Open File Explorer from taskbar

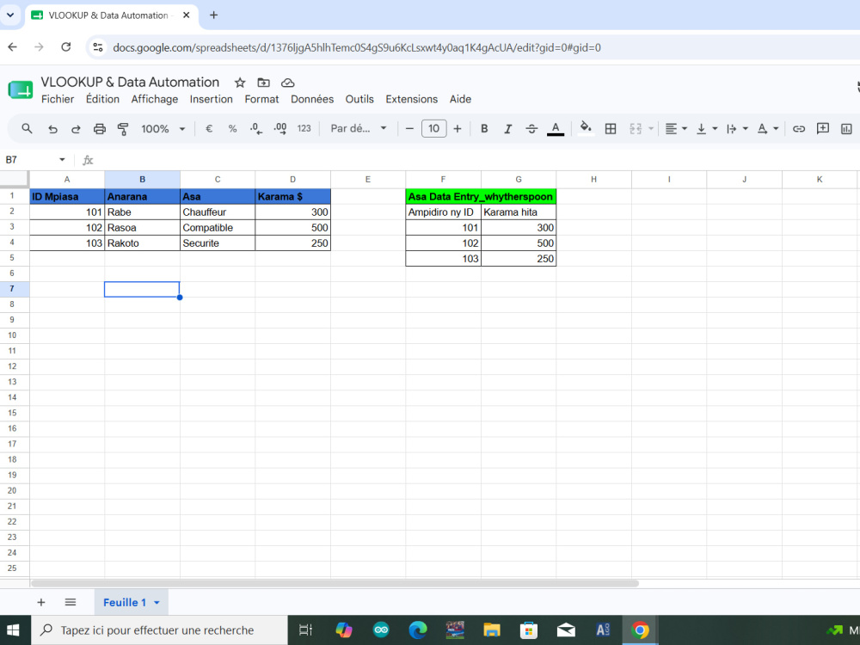pyautogui.click(x=492, y=630)
